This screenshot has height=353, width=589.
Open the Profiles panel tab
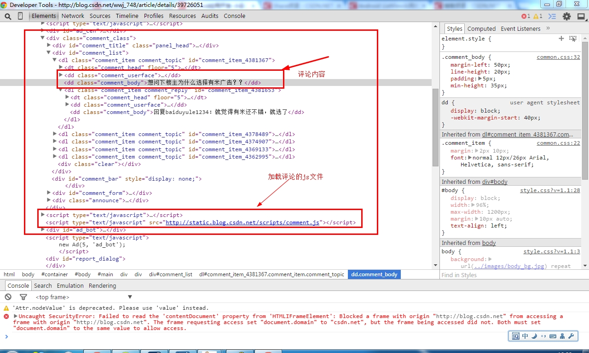154,16
